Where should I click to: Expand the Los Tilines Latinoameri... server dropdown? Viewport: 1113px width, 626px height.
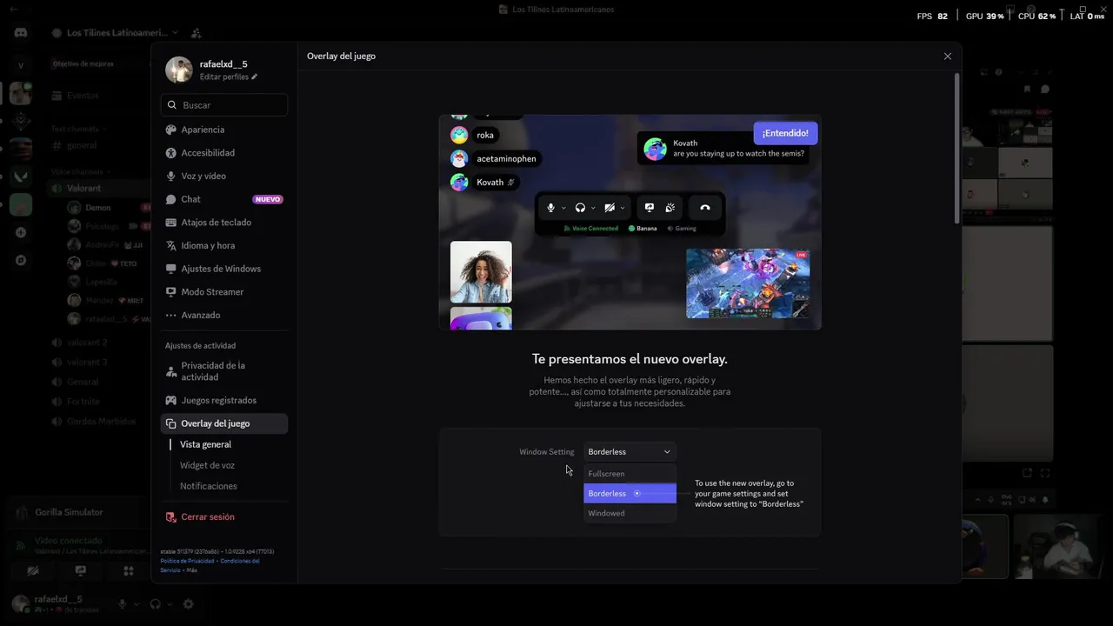tap(175, 33)
